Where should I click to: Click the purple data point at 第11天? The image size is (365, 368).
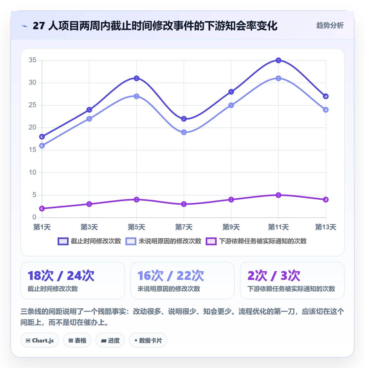point(278,195)
